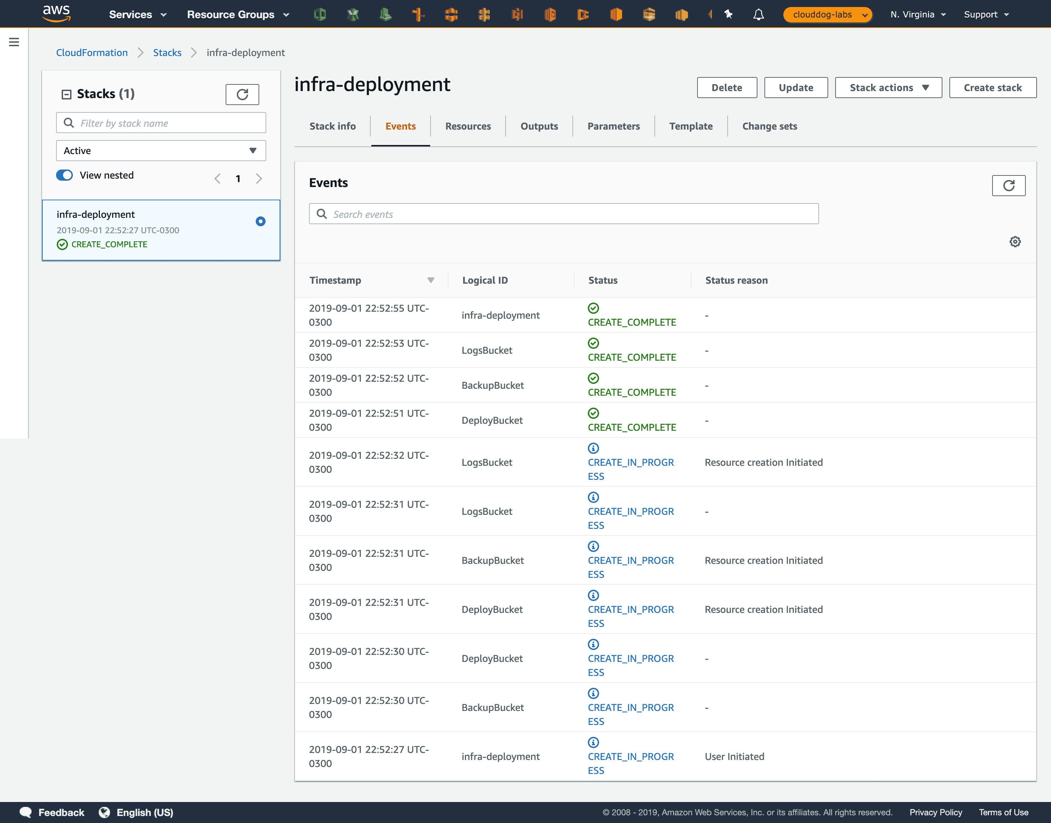This screenshot has width=1051, height=823.
Task: Select the infra-deployment stack radio button
Action: [x=260, y=221]
